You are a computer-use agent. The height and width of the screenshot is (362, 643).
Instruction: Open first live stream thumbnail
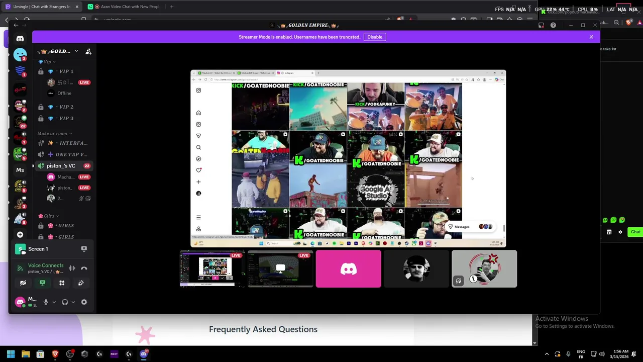pyautogui.click(x=212, y=269)
